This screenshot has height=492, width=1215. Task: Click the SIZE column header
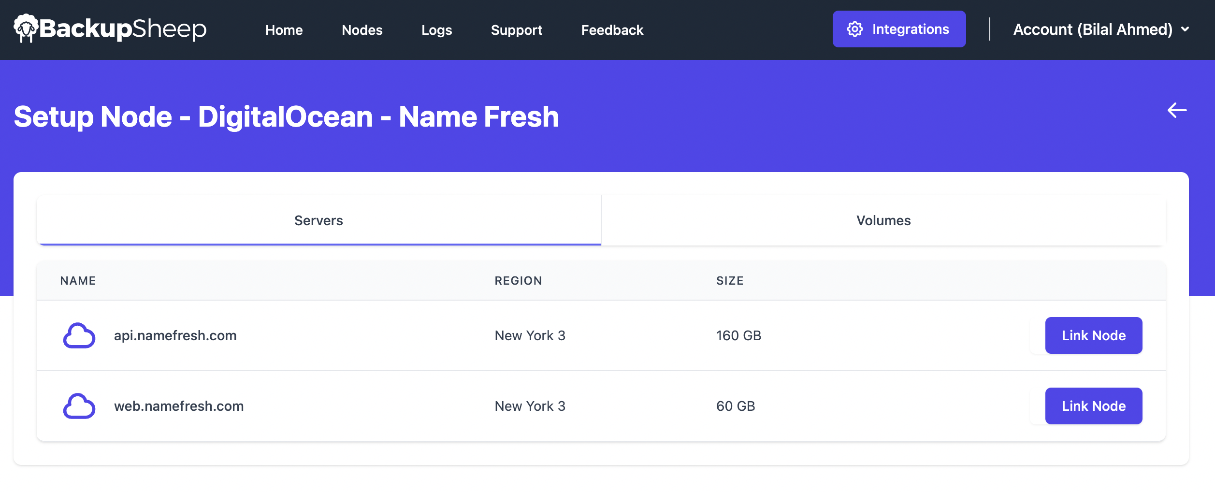730,281
